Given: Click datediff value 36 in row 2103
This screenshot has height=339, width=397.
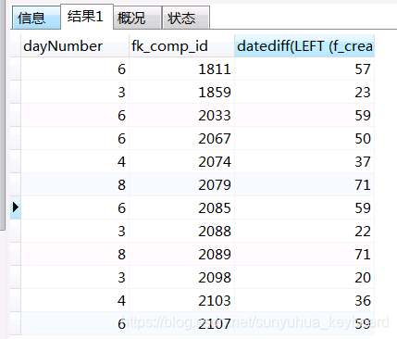Looking at the screenshot, I should tap(304, 300).
